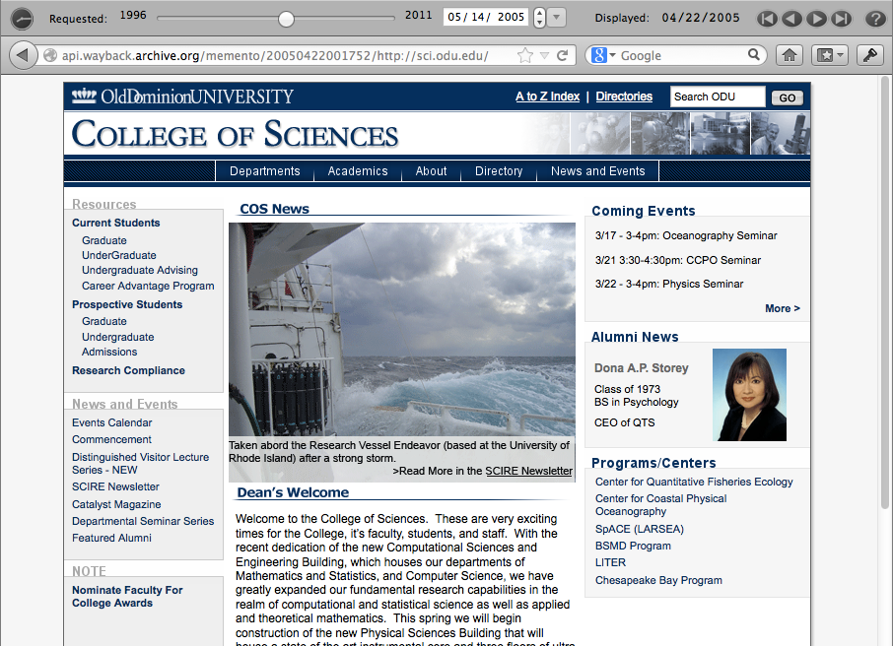The height and width of the screenshot is (646, 893).
Task: Click the Search ODU text field
Action: [718, 97]
